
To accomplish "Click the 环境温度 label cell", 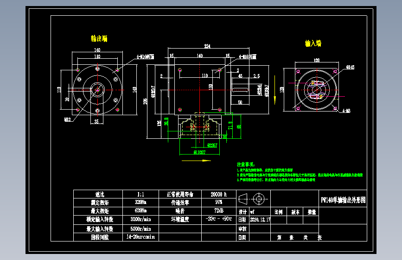I will 180,220.
